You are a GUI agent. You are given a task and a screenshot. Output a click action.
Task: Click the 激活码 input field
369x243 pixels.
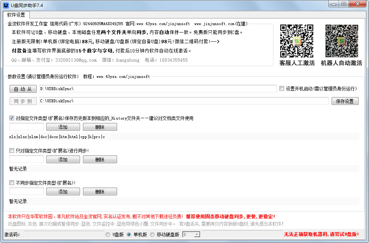click(x=64, y=235)
